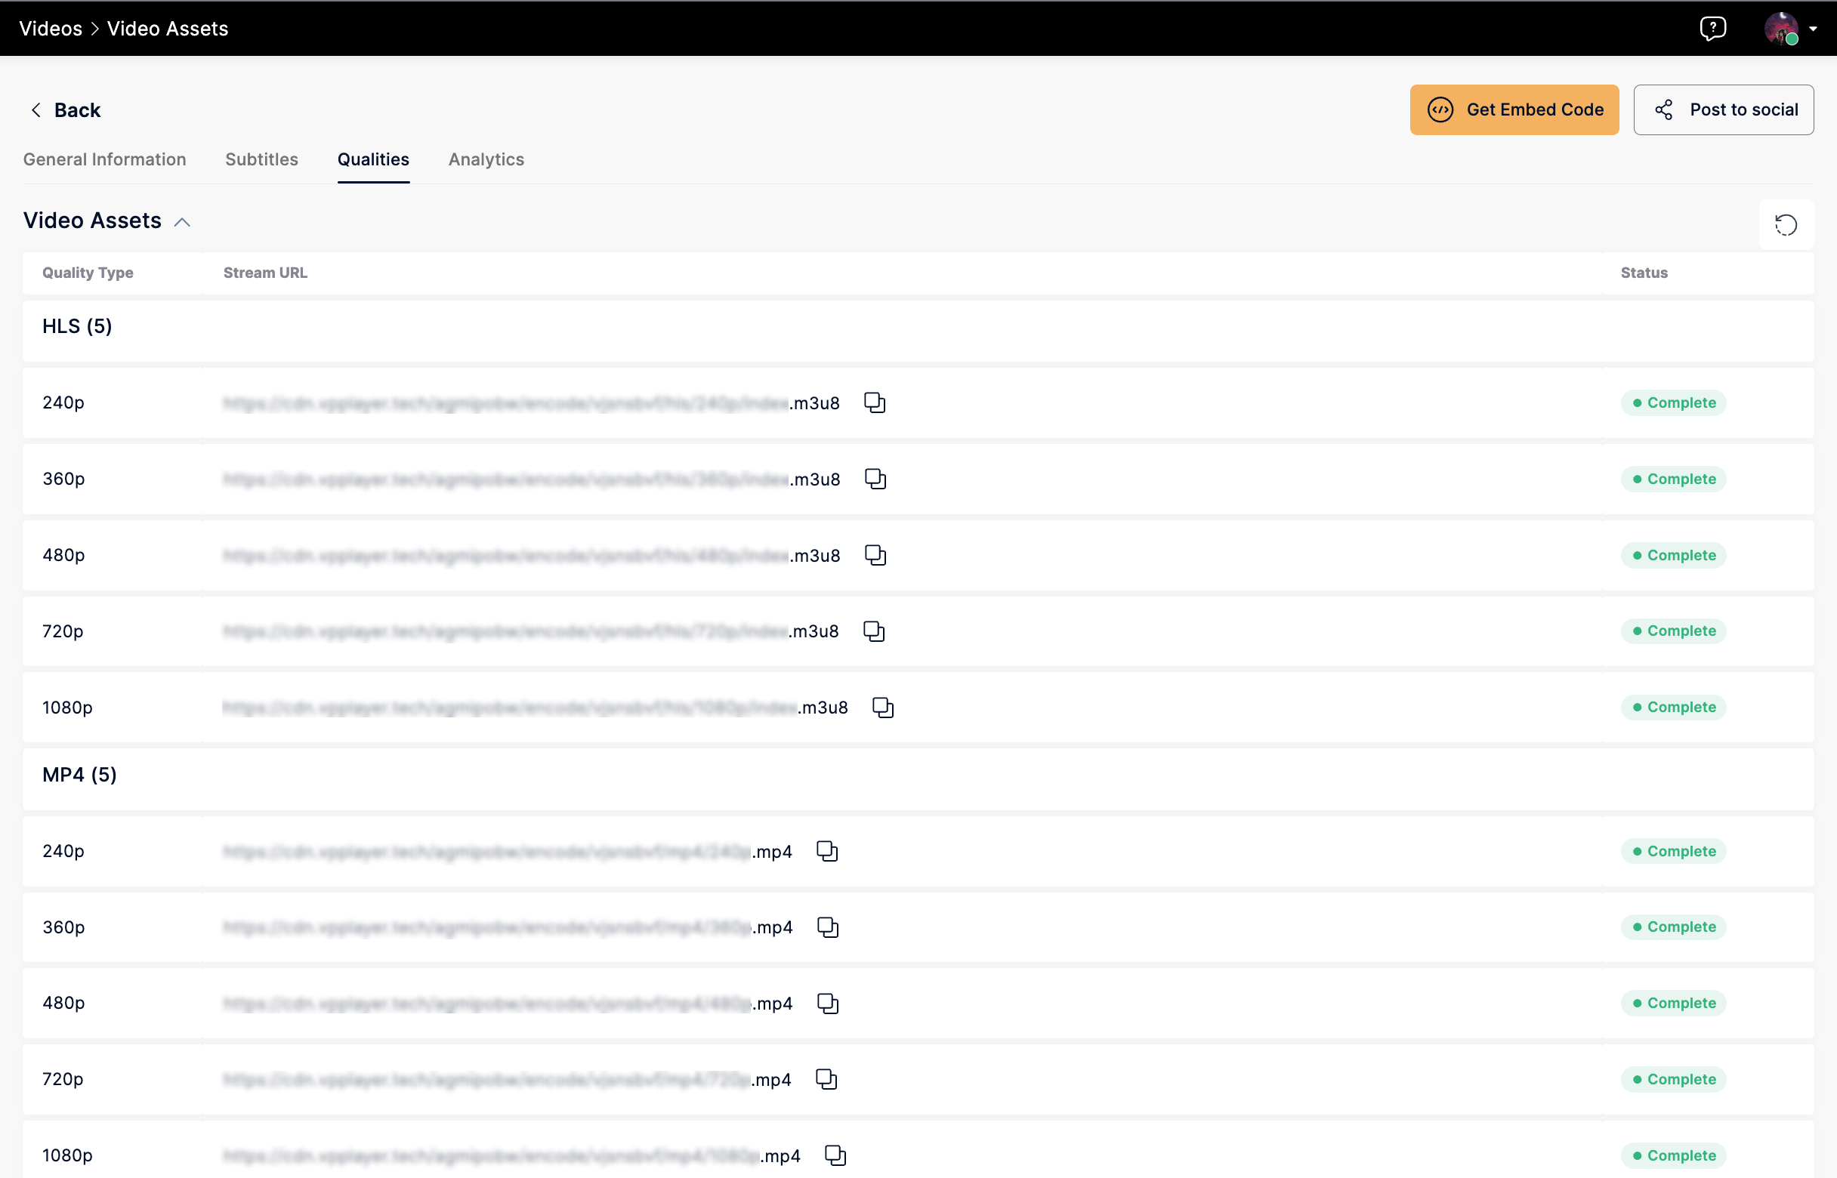Image resolution: width=1837 pixels, height=1178 pixels.
Task: Click the Post to social button
Action: (1724, 109)
